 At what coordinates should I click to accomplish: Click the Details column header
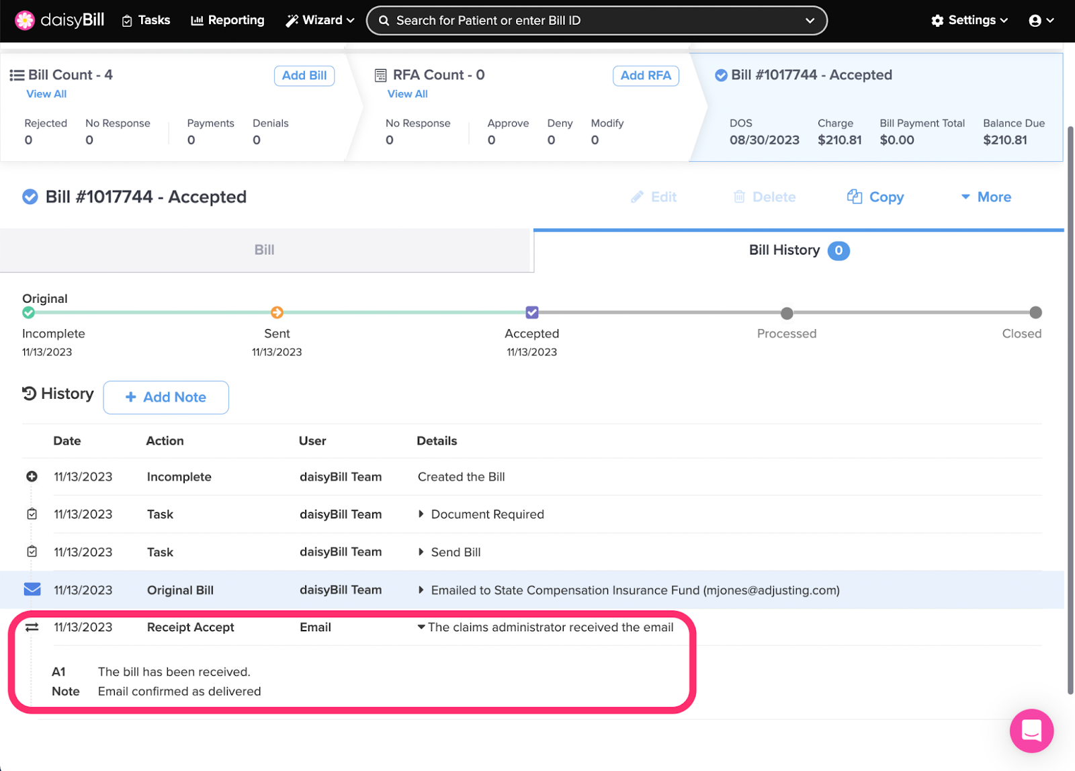point(437,441)
